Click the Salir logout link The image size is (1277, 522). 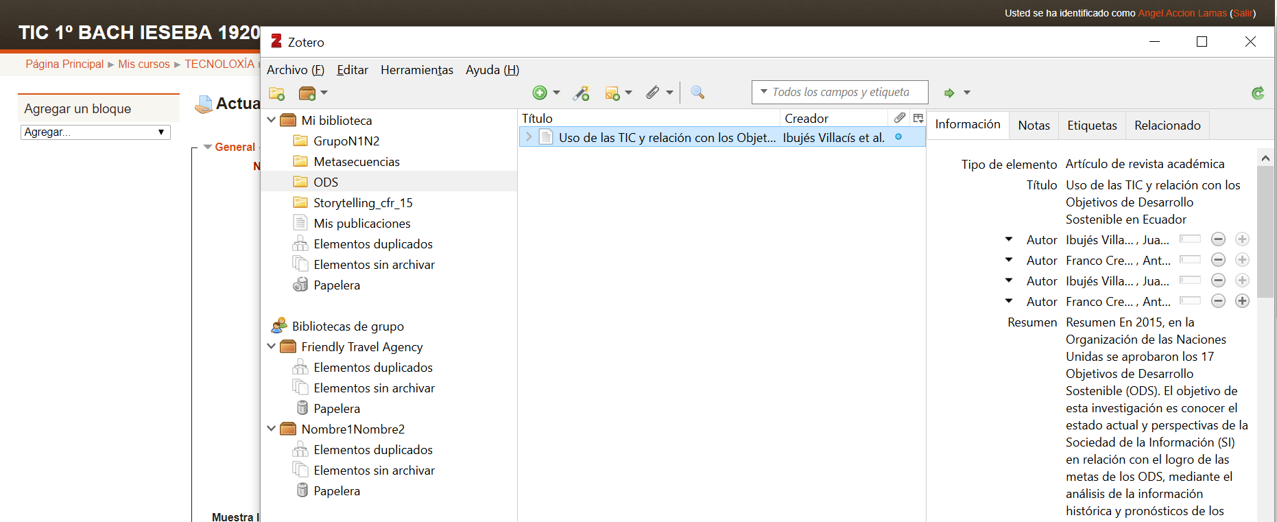coord(1243,13)
